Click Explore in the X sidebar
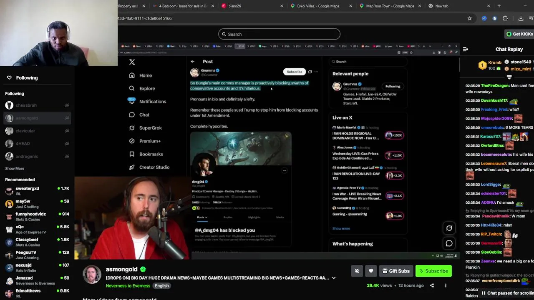The height and width of the screenshot is (300, 534). (x=142, y=88)
